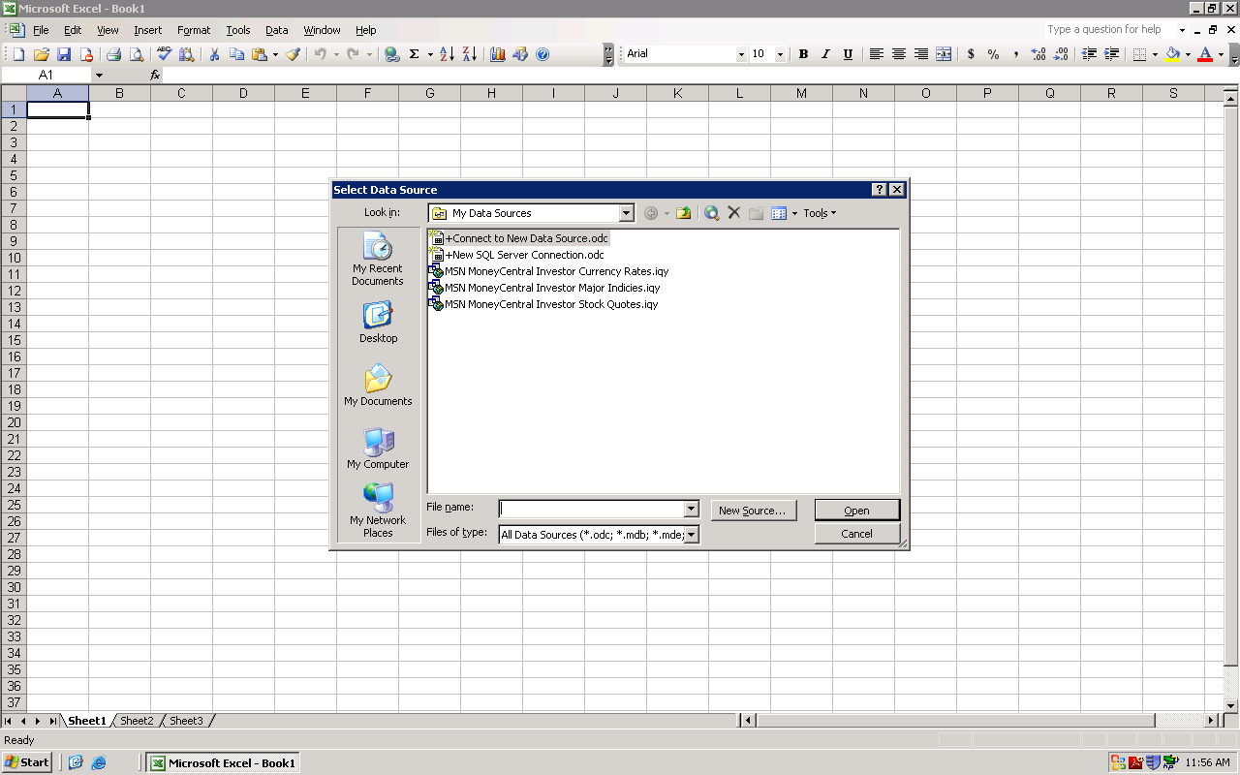Open My Network Places in places bar
Viewport: 1240px width, 775px height.
pyautogui.click(x=378, y=511)
